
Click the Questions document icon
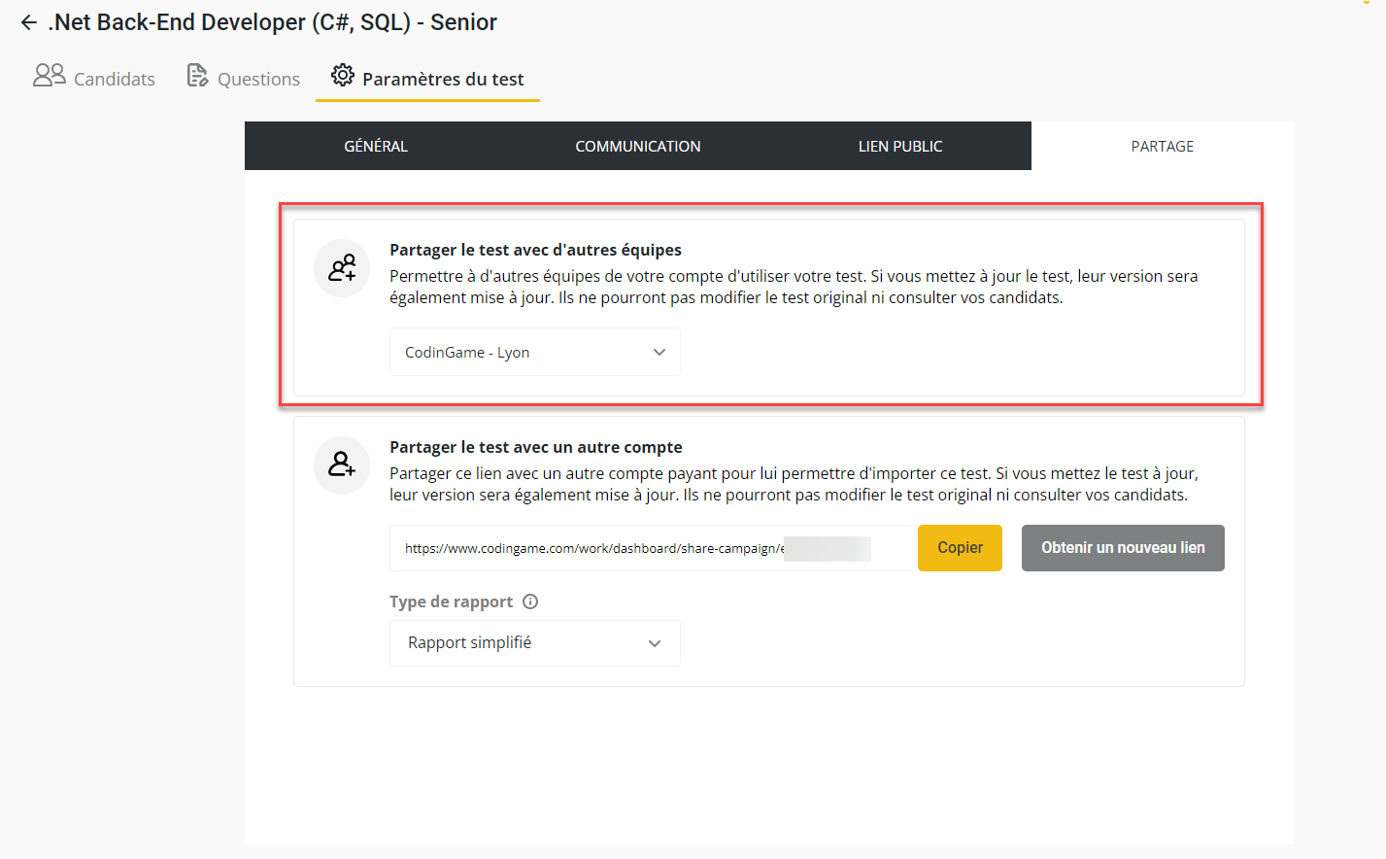coord(197,76)
